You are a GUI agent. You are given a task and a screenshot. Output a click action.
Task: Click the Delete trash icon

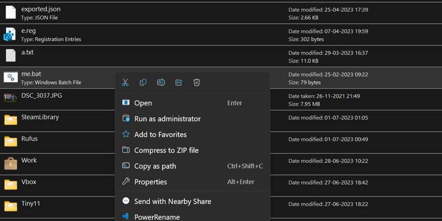click(197, 82)
